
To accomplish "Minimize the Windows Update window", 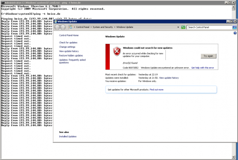I will tap(228, 21).
